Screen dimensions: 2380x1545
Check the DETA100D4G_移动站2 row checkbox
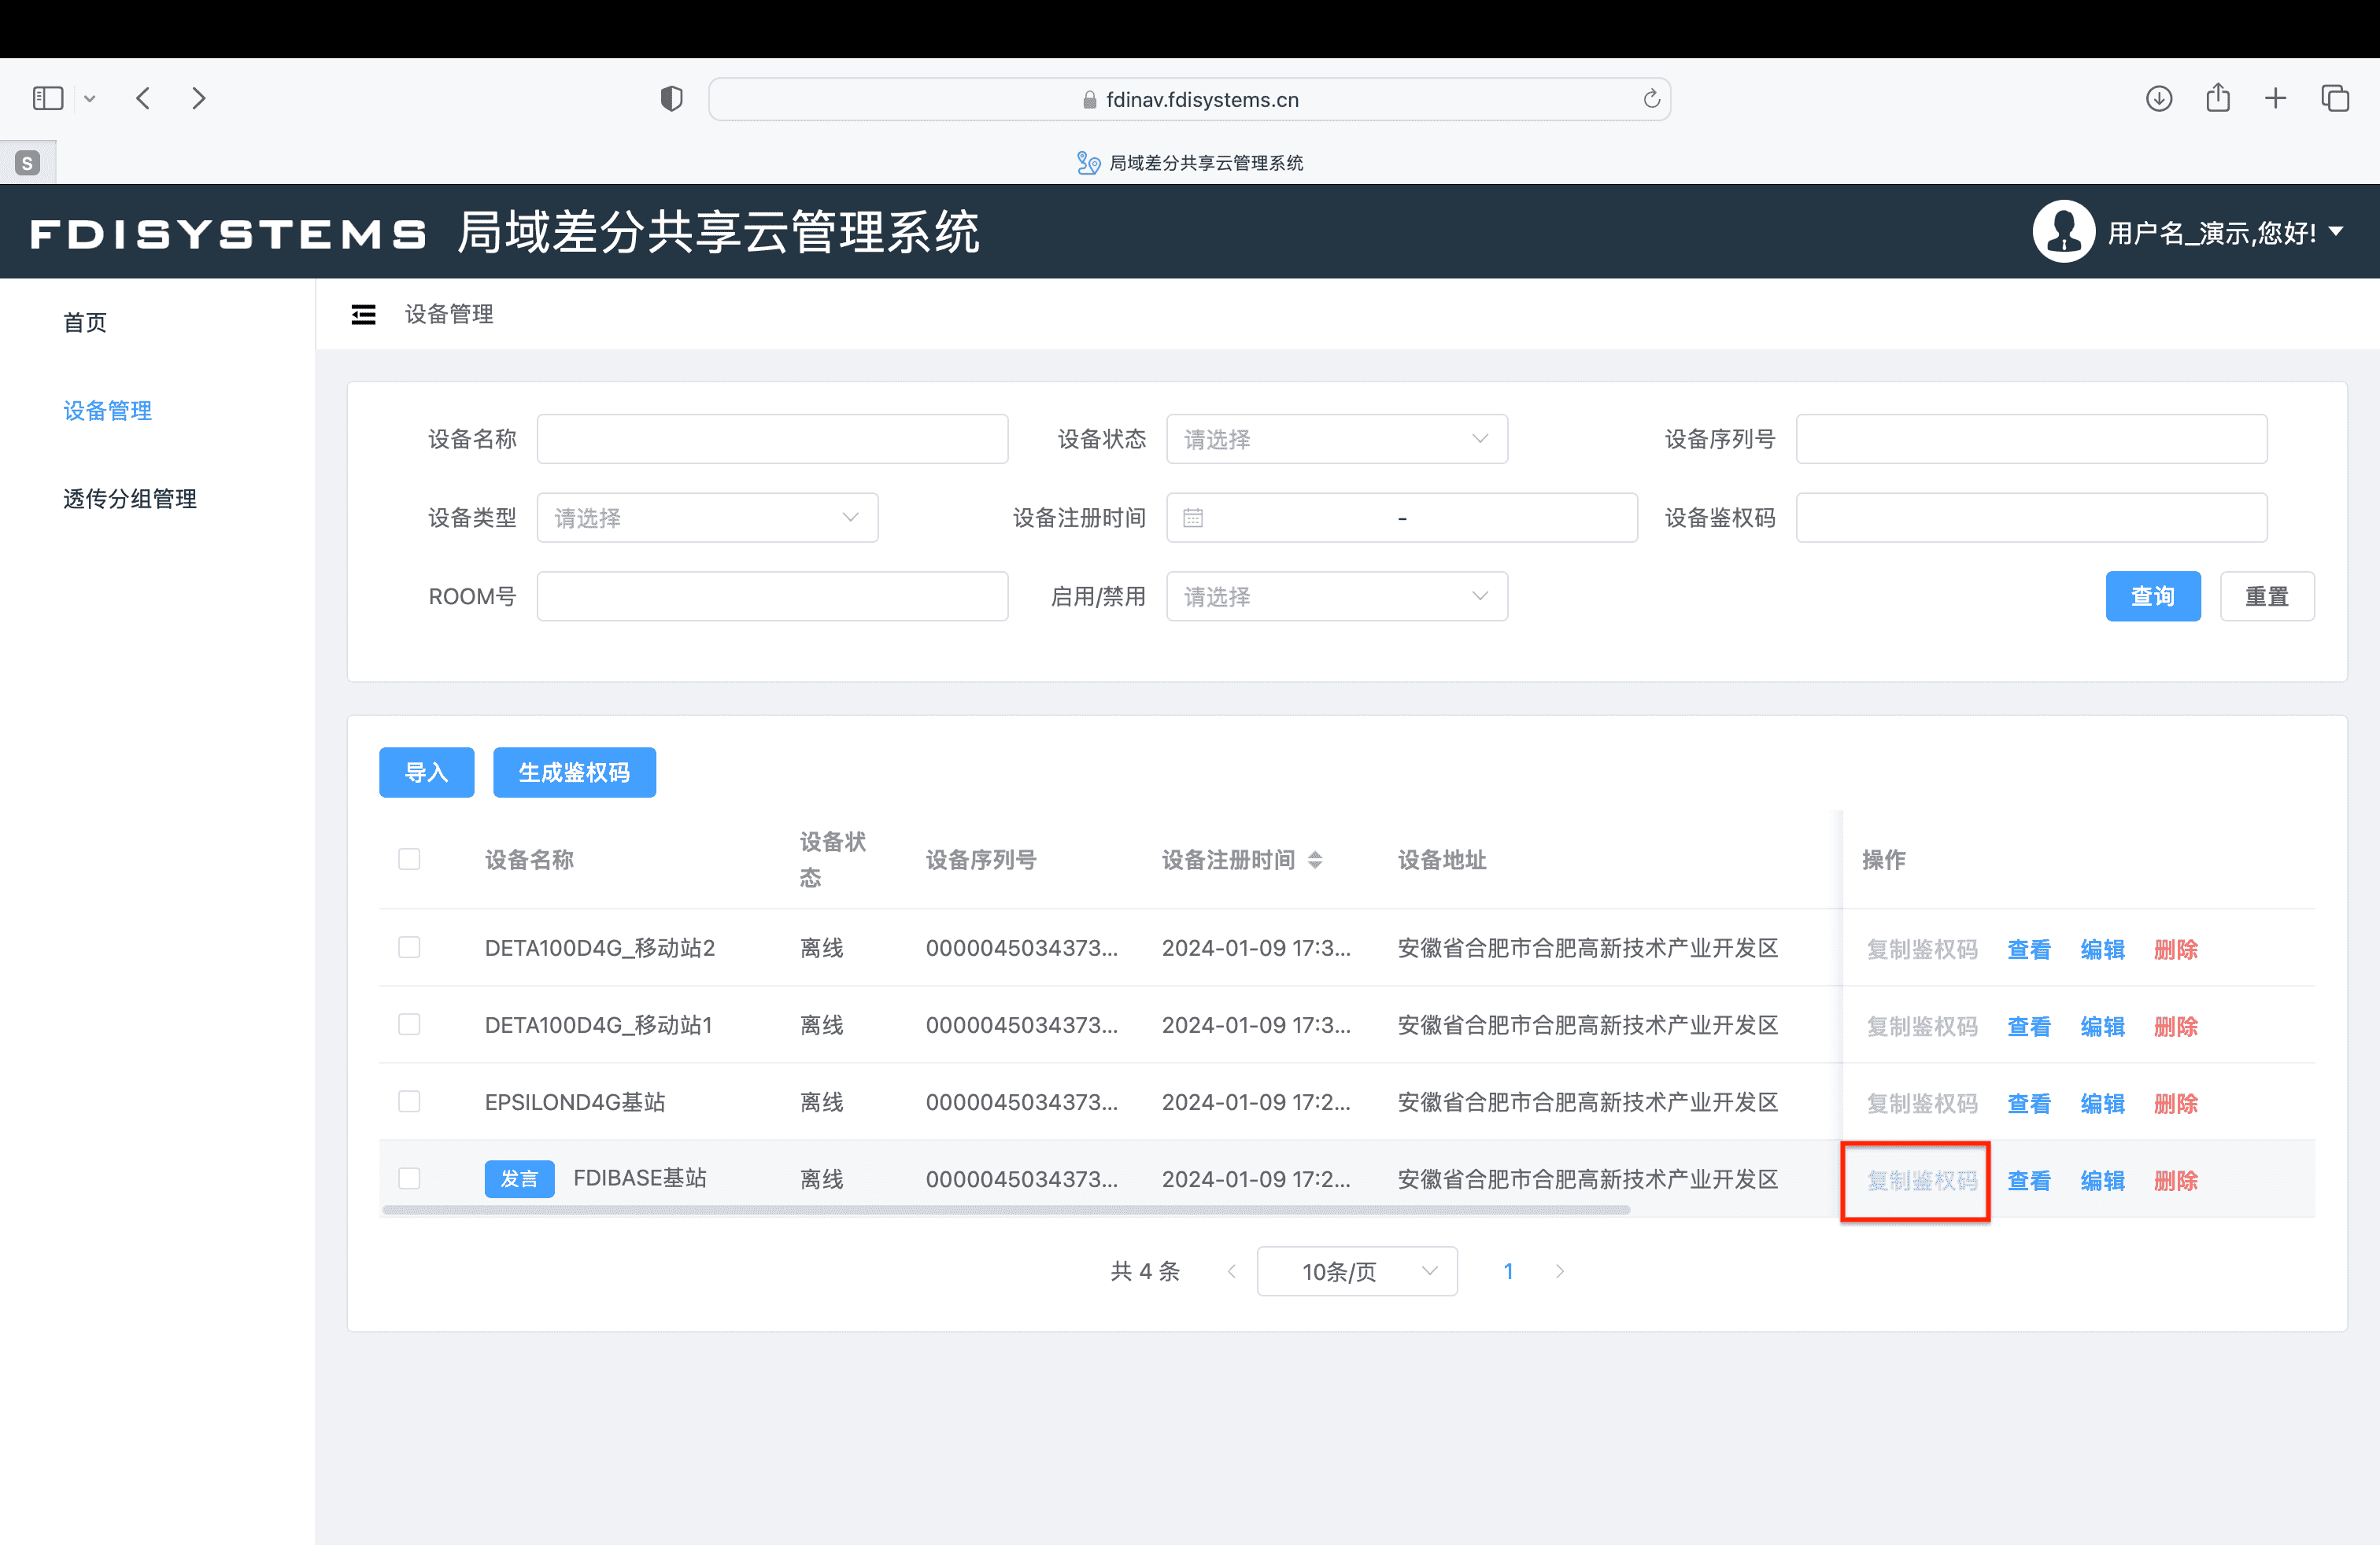coord(409,947)
